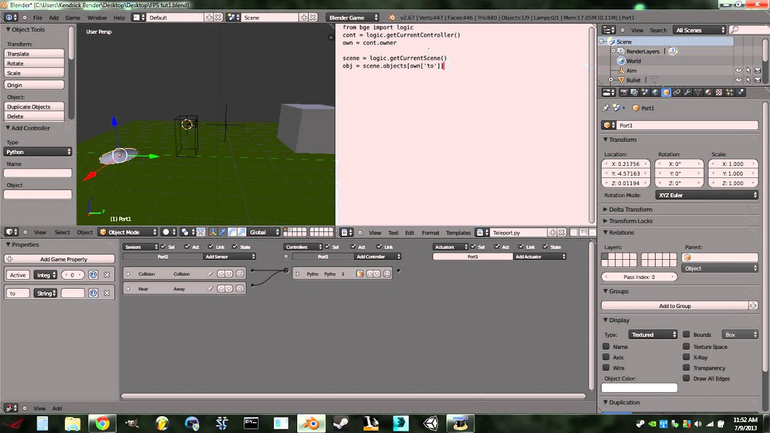This screenshot has width=770, height=433.
Task: Open the Modifiers tab (wrench icon)
Action: click(x=687, y=92)
